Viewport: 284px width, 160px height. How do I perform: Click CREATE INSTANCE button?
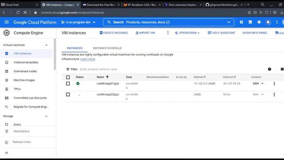[x=114, y=33]
